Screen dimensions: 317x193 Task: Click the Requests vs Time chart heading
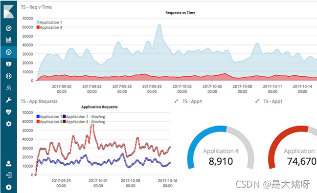pyautogui.click(x=181, y=13)
